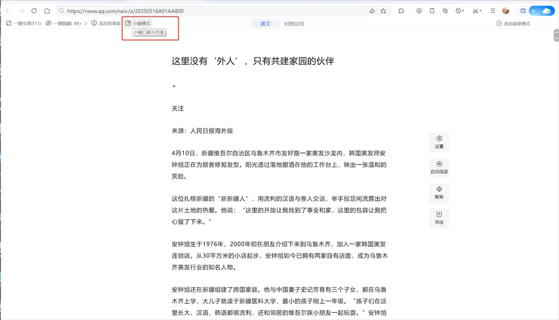Open the blue cloud button dropdown arrow

click(533, 11)
